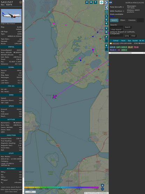Toggle the M map option

point(106,32)
